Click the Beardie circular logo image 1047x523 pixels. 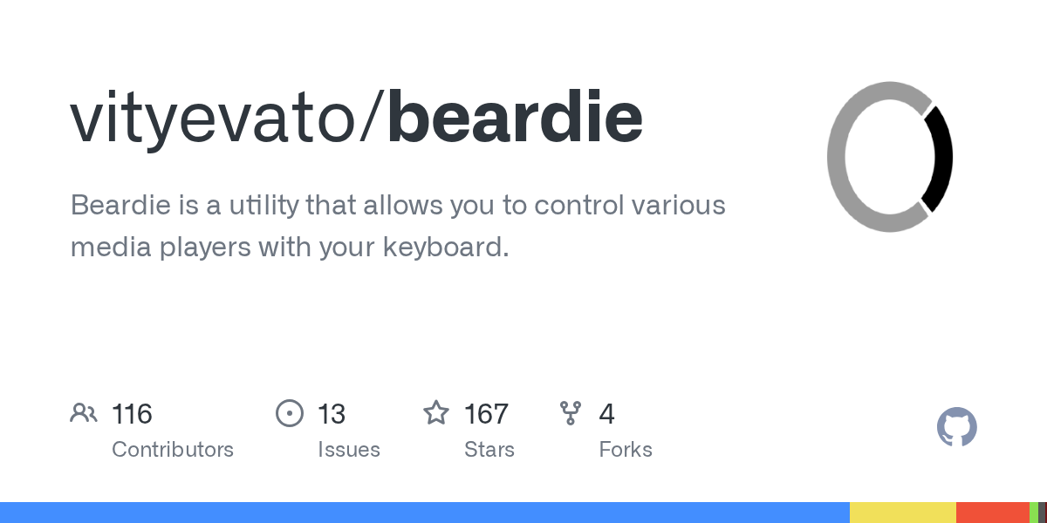(890, 157)
